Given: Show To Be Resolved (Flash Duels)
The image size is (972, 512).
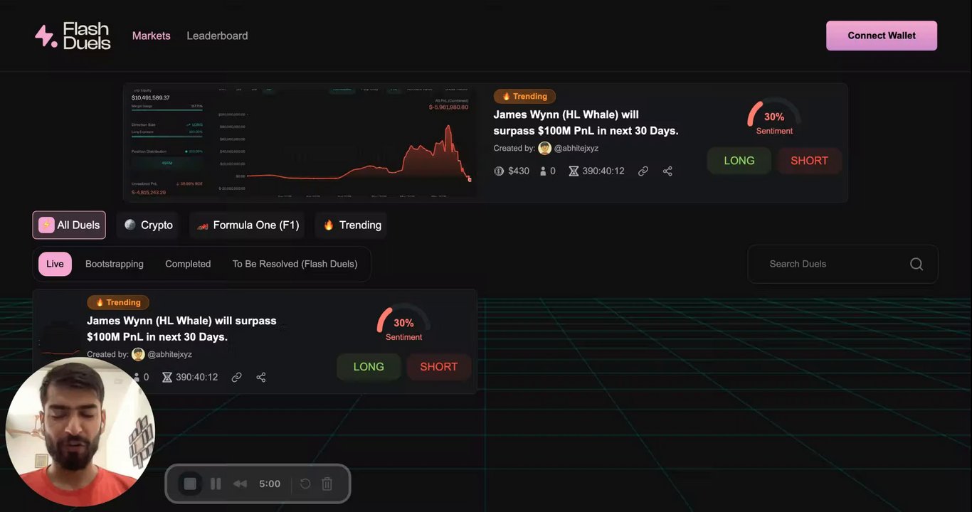Looking at the screenshot, I should click(x=295, y=264).
